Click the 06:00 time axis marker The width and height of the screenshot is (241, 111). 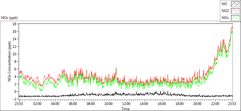pyautogui.click(x=73, y=104)
